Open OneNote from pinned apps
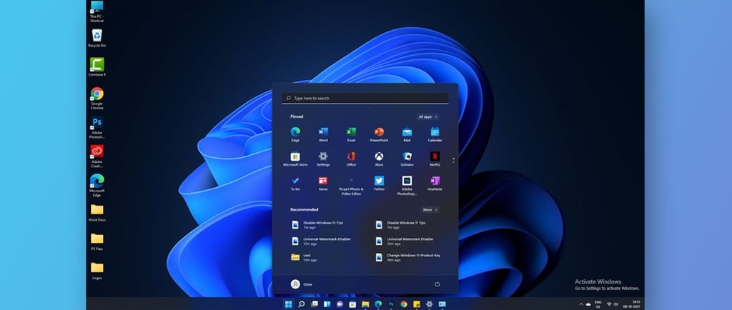The width and height of the screenshot is (732, 310). click(x=435, y=183)
